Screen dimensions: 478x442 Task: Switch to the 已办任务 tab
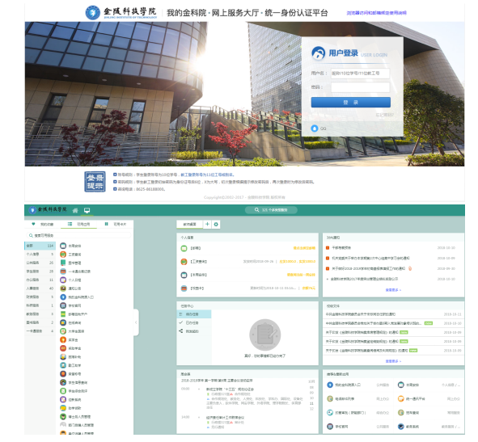click(194, 322)
